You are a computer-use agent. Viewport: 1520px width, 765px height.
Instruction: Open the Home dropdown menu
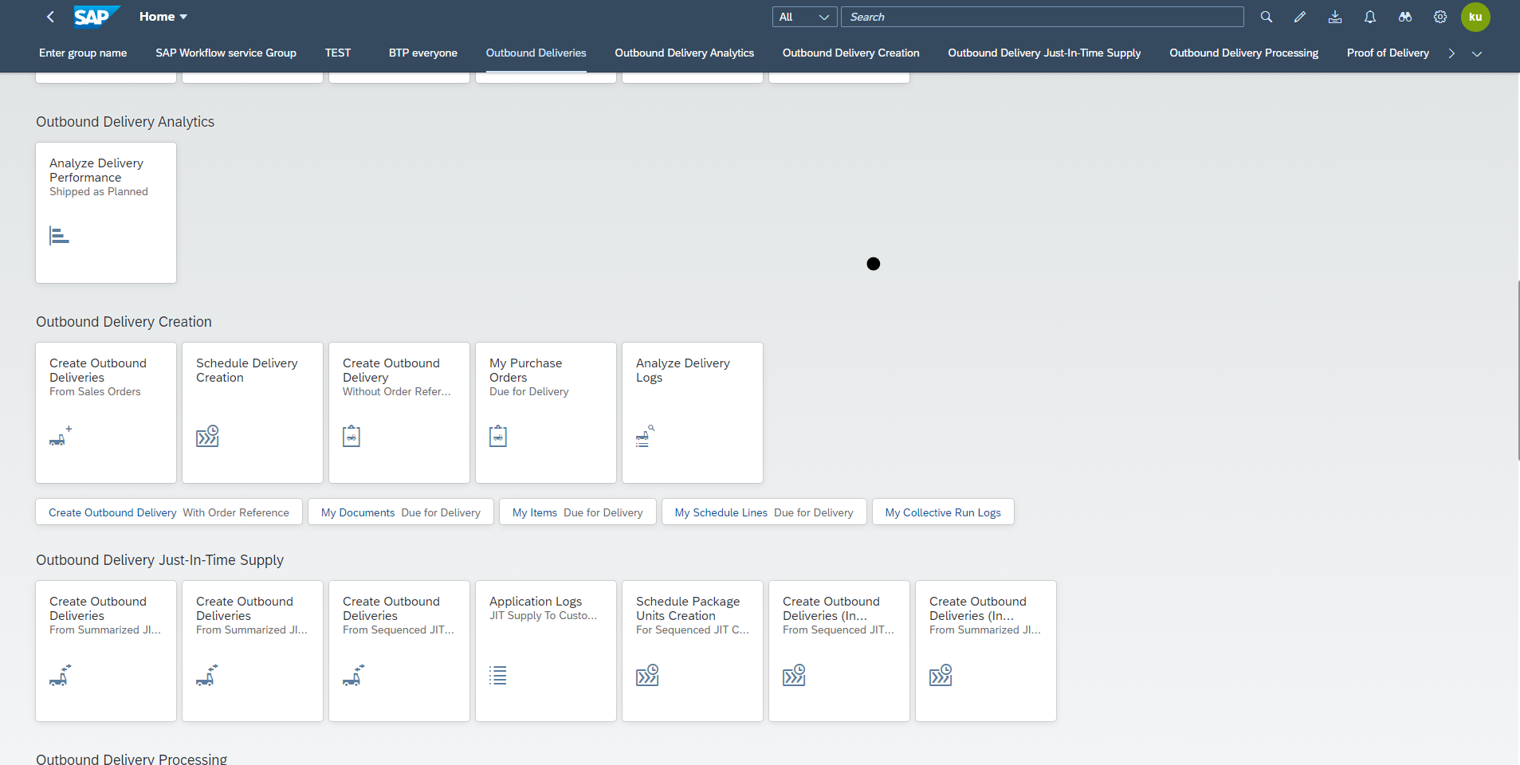click(163, 17)
